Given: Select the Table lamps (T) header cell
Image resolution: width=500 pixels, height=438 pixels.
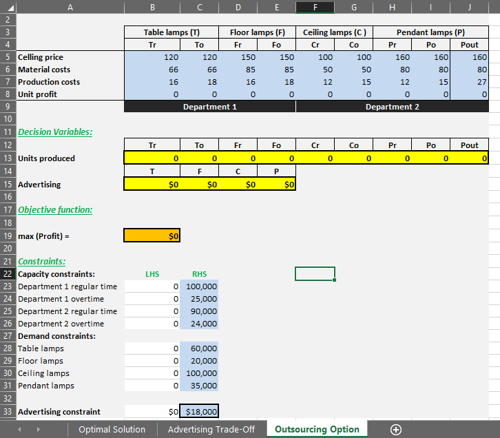Looking at the screenshot, I should pyautogui.click(x=171, y=32).
